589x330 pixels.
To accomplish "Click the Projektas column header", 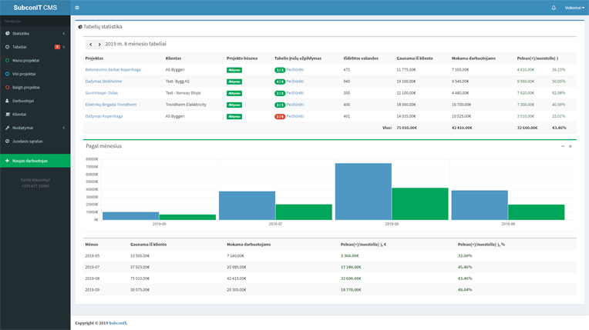I will [x=94, y=58].
